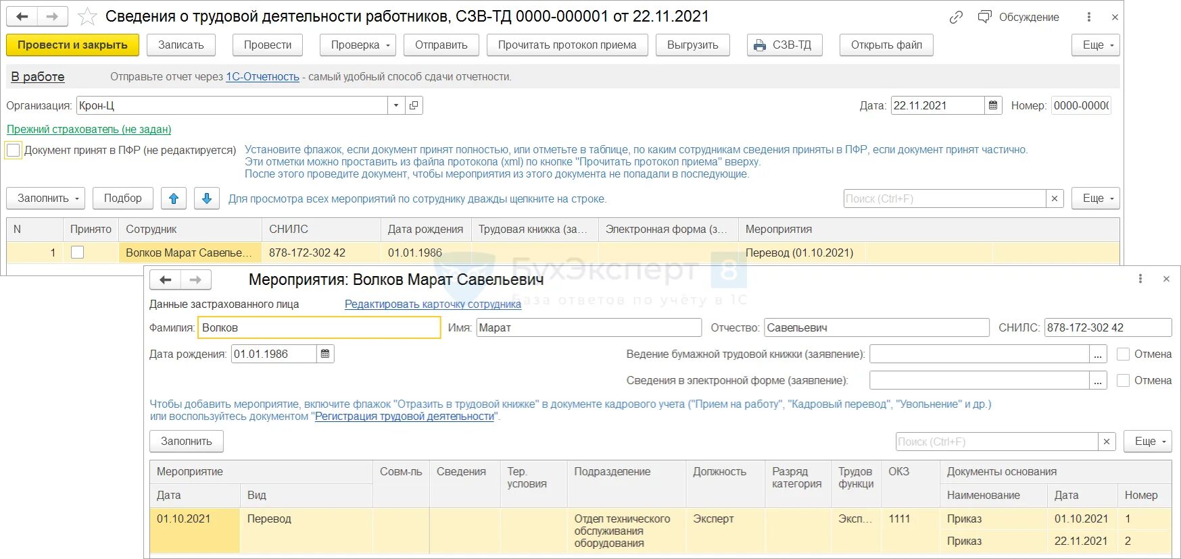The height and width of the screenshot is (559, 1181).
Task: Toggle the Принято checkbox for Волков row
Action: point(78,252)
